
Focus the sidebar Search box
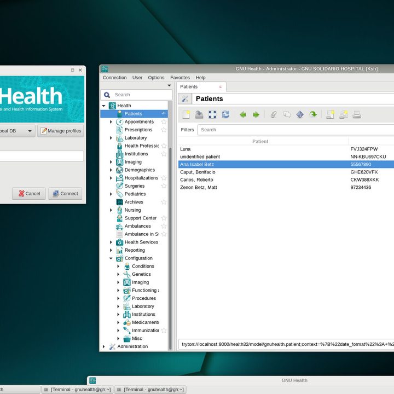point(136,95)
